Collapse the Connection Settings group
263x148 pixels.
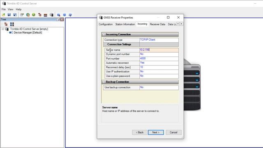tap(105, 44)
